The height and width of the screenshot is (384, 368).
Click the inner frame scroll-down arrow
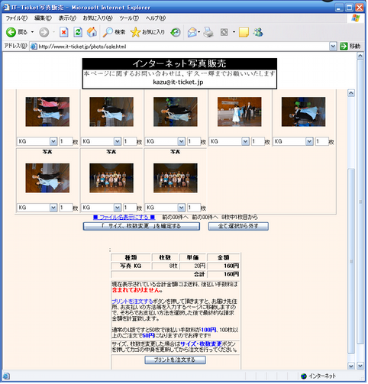(351, 366)
